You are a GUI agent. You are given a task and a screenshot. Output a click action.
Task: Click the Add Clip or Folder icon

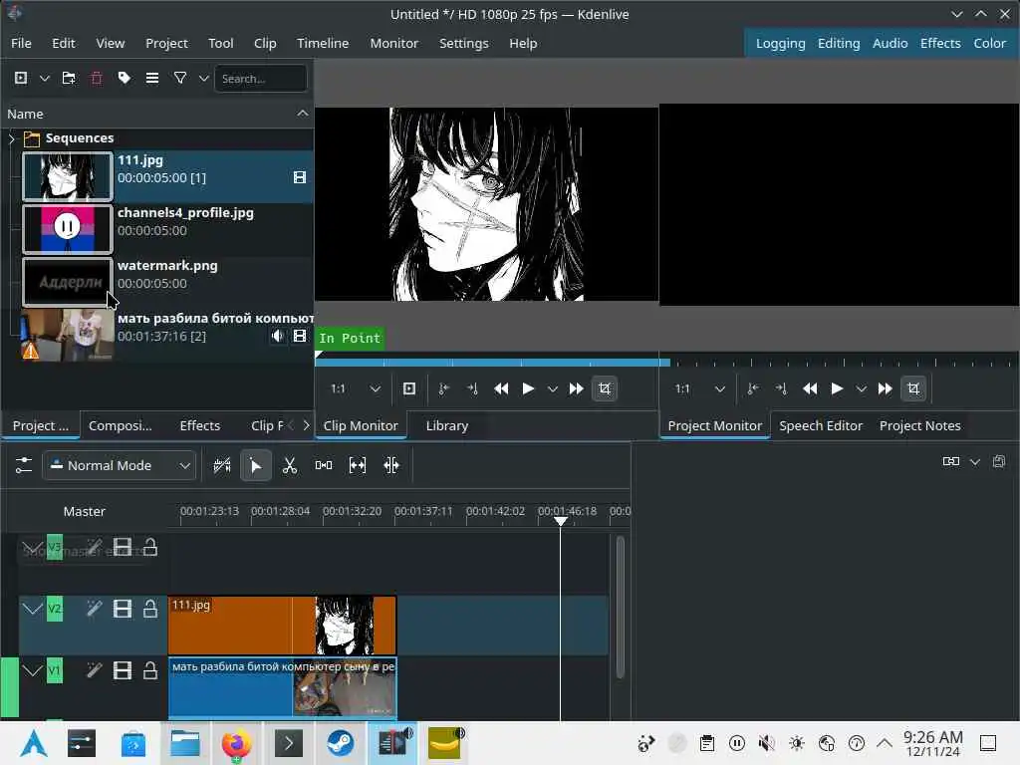pyautogui.click(x=21, y=78)
